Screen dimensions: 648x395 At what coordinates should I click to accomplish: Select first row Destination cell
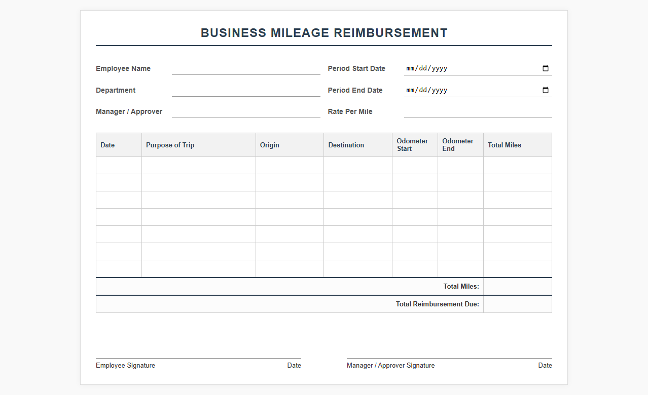[x=358, y=166]
